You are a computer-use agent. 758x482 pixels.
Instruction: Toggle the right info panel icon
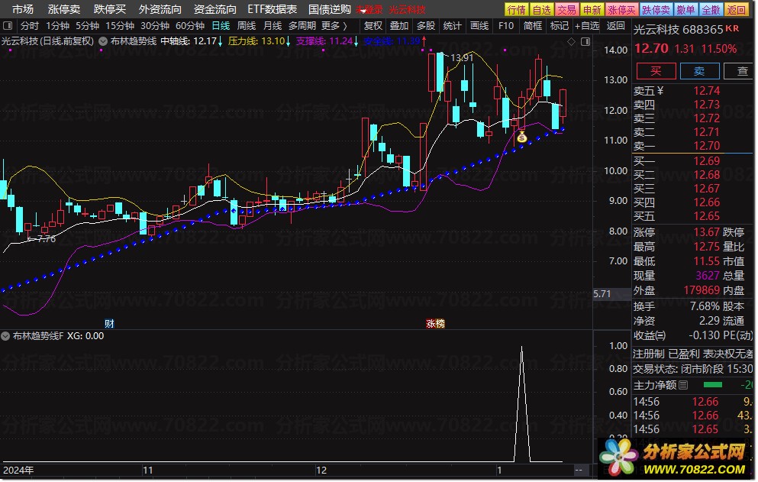585,41
